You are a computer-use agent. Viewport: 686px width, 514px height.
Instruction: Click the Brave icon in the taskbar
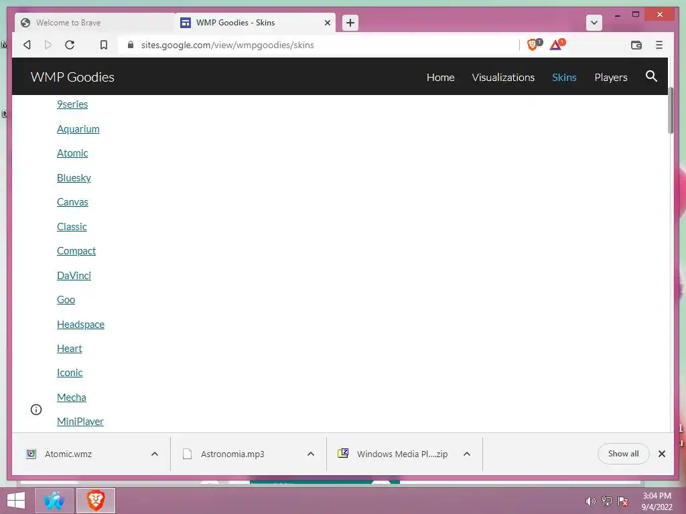[96, 501]
